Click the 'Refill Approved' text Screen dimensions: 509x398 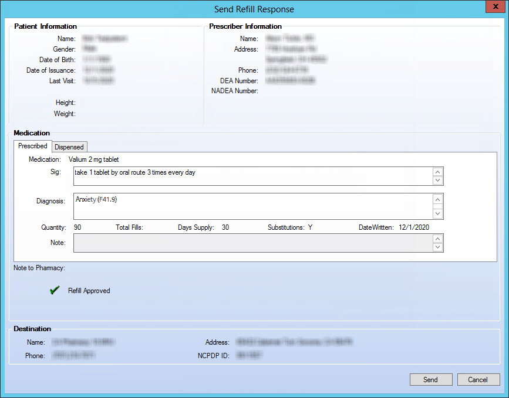(89, 291)
